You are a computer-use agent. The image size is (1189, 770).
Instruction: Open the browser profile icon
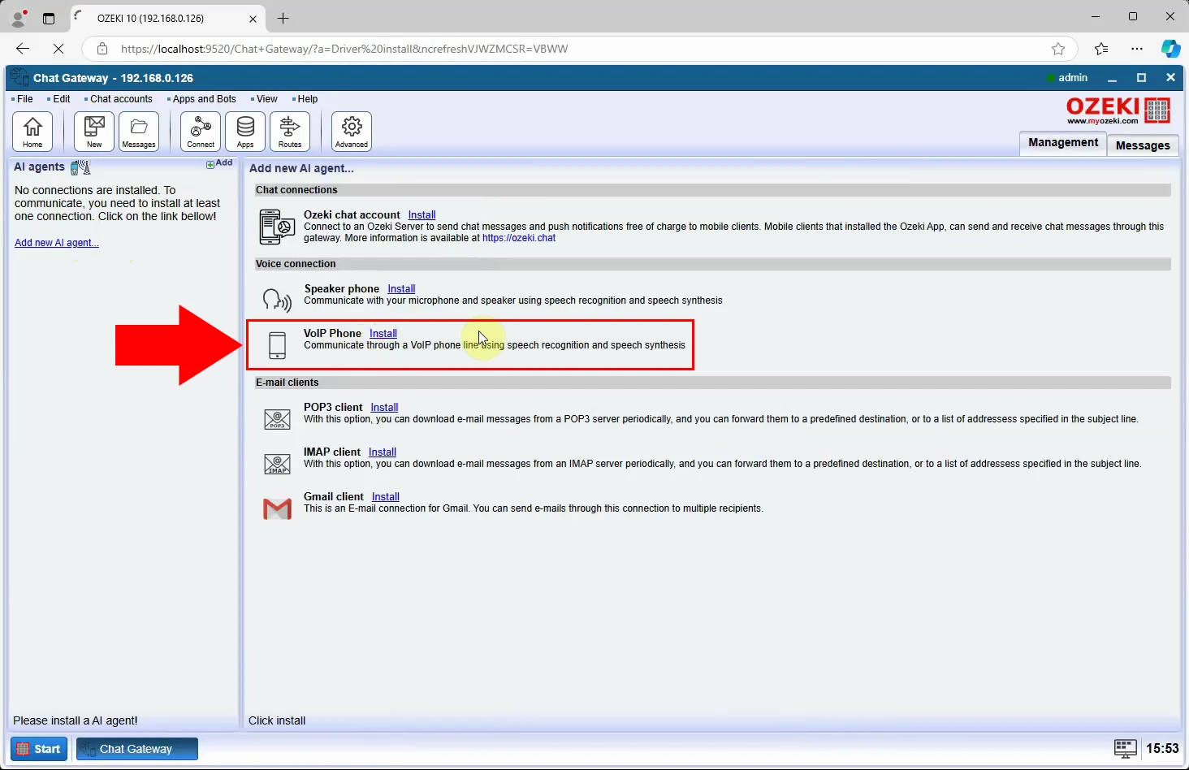pos(18,18)
